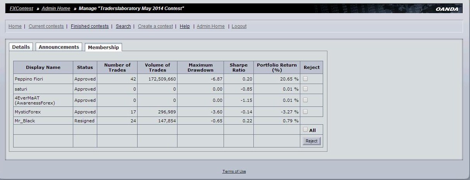Open the Help link

point(185,26)
